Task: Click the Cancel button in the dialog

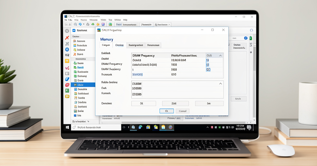Action: pyautogui.click(x=182, y=111)
